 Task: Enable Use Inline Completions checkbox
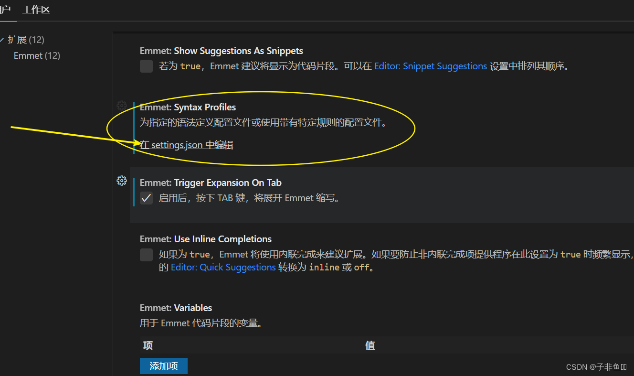tap(146, 255)
